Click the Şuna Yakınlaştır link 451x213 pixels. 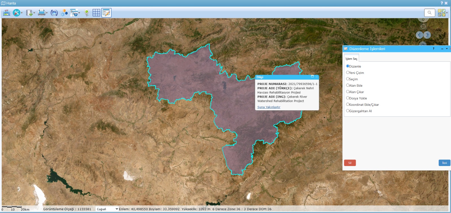(269, 107)
